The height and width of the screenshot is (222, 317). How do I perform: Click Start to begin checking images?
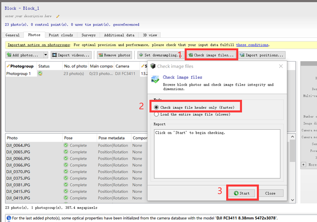(x=242, y=193)
